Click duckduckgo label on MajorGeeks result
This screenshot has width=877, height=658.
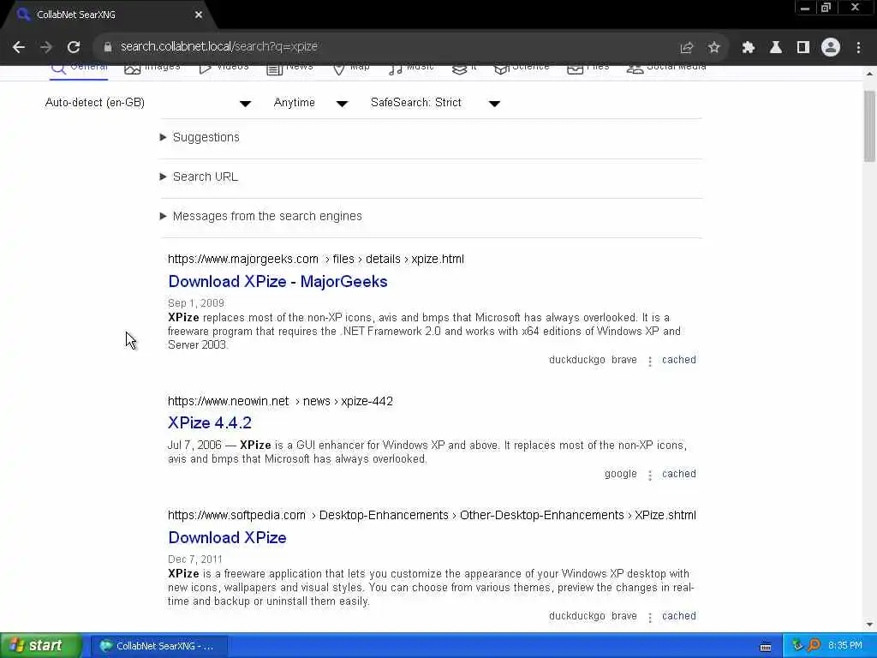pyautogui.click(x=576, y=360)
